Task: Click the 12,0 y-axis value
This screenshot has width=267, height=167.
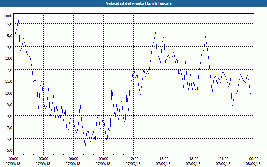Action: [9, 70]
